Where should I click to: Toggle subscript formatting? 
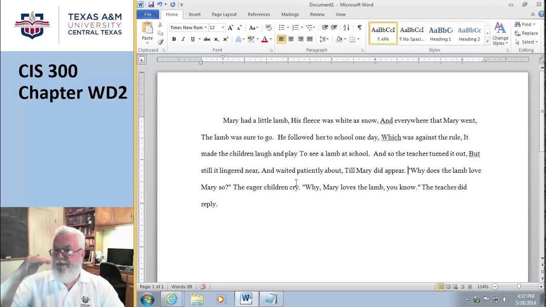(x=216, y=39)
